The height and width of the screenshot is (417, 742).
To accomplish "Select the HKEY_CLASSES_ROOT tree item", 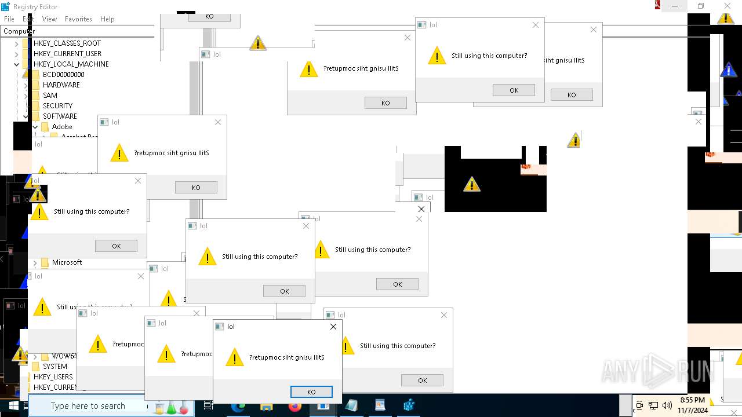I will pyautogui.click(x=67, y=43).
